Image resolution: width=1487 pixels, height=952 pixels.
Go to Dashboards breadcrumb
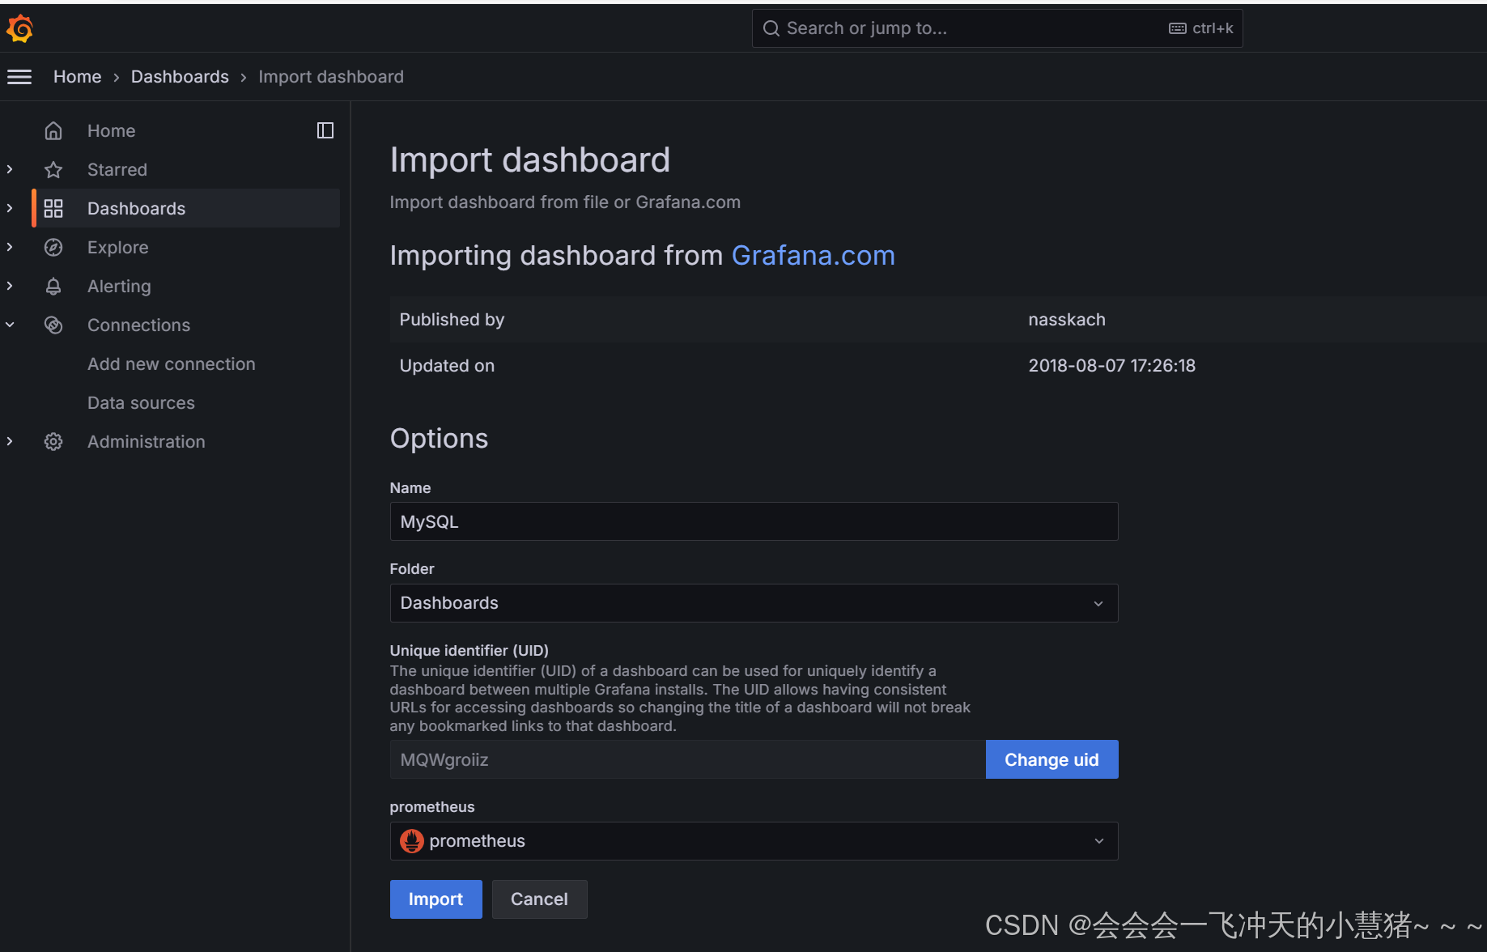pyautogui.click(x=180, y=77)
